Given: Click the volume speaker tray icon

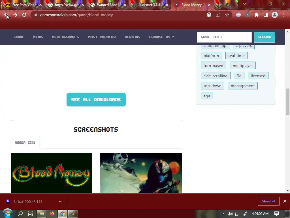Looking at the screenshot, I should (x=230, y=214).
